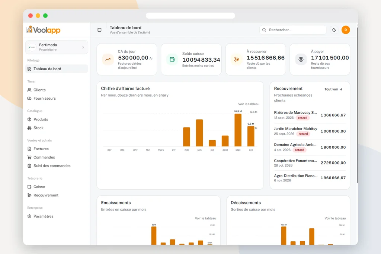
Task: Click À payer value 17 101 500,00
Action: point(330,58)
